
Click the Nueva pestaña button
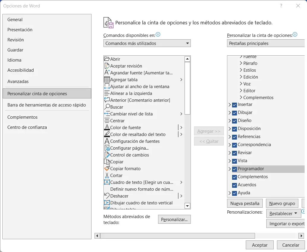(245, 204)
